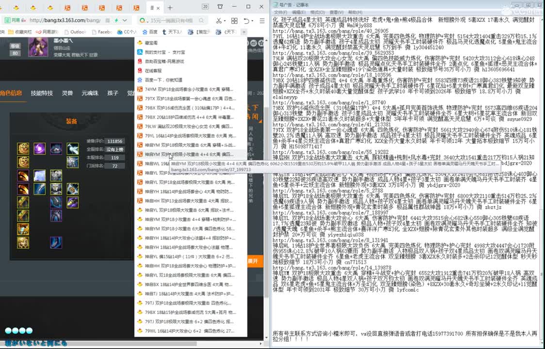Expand the address bar history dropdown arrow
This screenshot has height=349, width=545.
pos(125,21)
